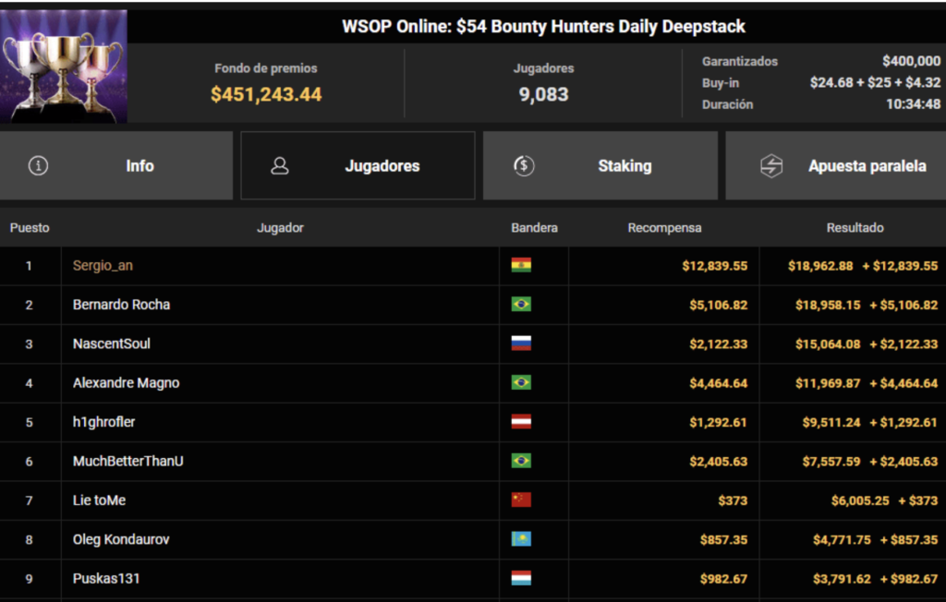The width and height of the screenshot is (946, 602).
Task: Click the Fondo de premios label
Action: coord(266,68)
